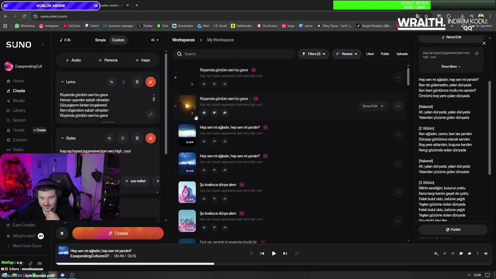Add pop-ballad style suggestion
This screenshot has width=496, height=279.
135,181
